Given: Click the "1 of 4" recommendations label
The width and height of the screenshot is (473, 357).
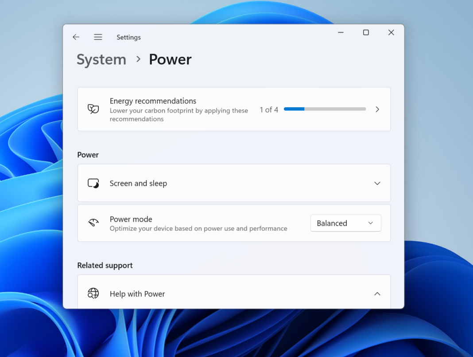Looking at the screenshot, I should pos(269,109).
